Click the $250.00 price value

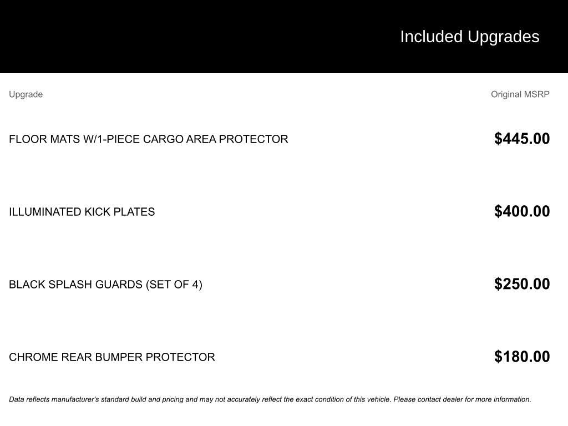(x=522, y=284)
